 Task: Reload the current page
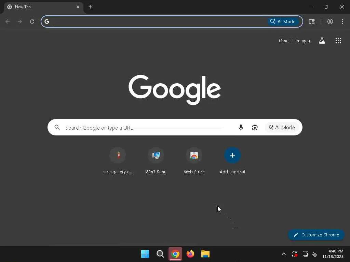pos(32,21)
